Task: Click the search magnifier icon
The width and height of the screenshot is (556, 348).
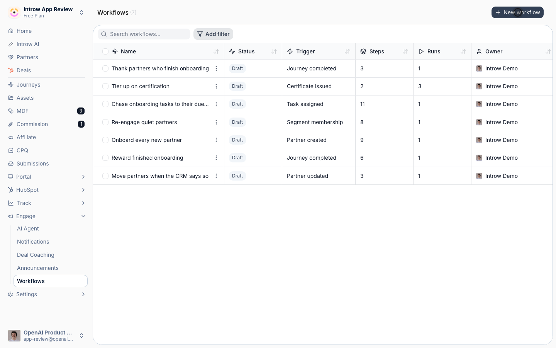Action: tap(104, 34)
